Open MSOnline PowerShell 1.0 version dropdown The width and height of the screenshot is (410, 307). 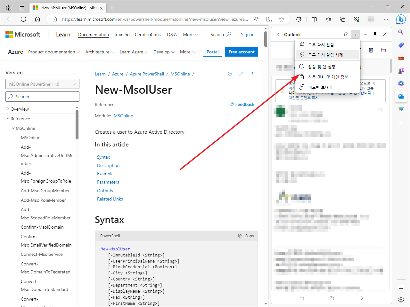pyautogui.click(x=42, y=84)
